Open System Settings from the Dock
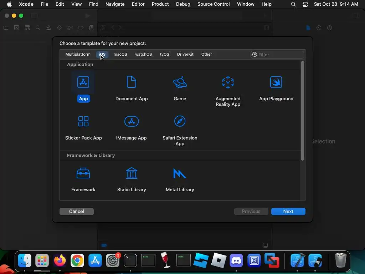Viewport: 365px width, 274px height. (x=113, y=260)
